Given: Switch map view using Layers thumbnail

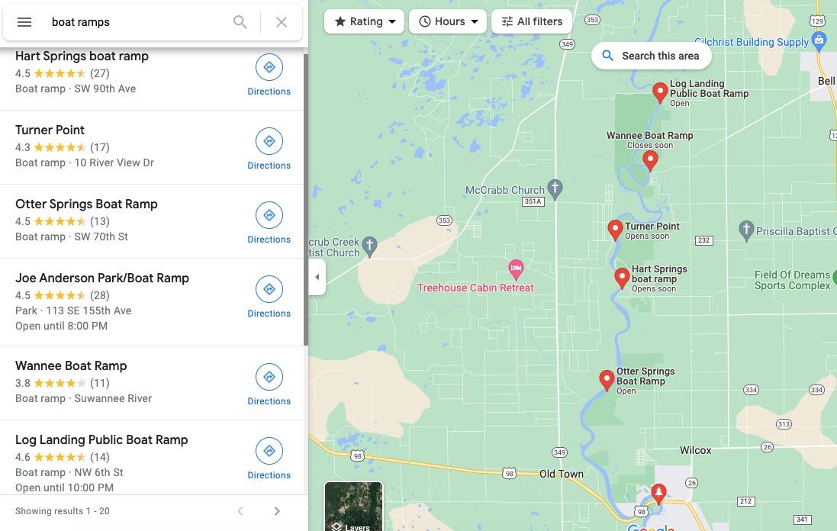Looking at the screenshot, I should 353,507.
